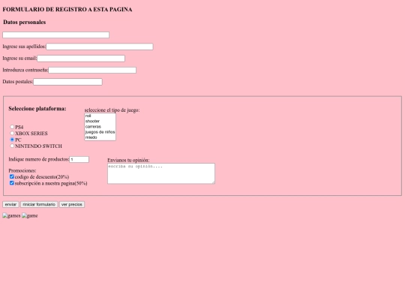Image resolution: width=405 pixels, height=304 pixels.
Task: Uncheck codigo de descuento(20%) checkbox
Action: click(x=11, y=176)
